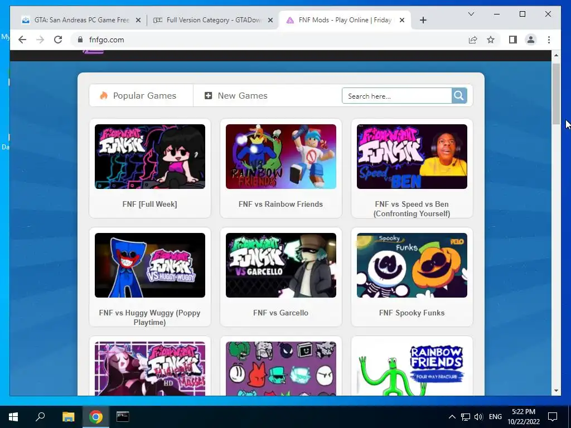Open the browser side panel icon
Viewport: 571px width, 428px height.
coord(513,40)
